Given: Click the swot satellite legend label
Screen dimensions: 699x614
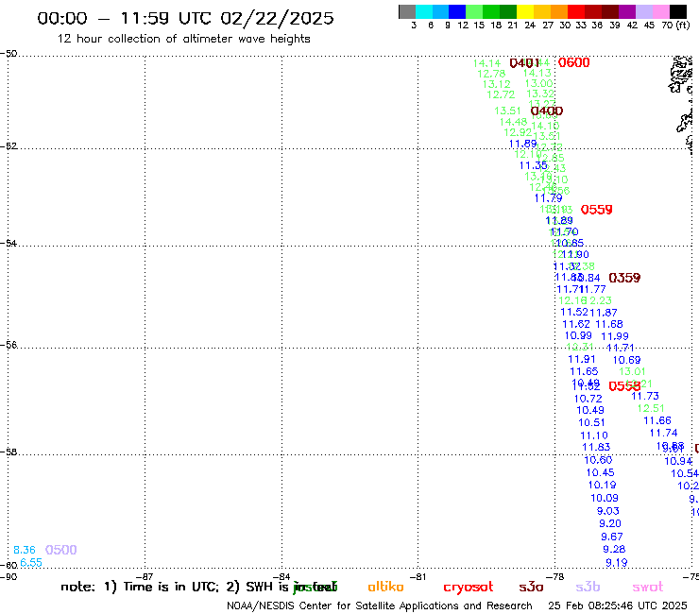Looking at the screenshot, I should pos(648,588).
